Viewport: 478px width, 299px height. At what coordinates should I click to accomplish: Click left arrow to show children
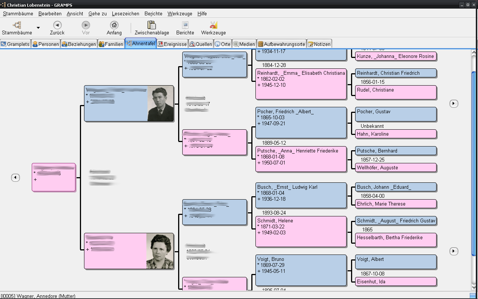(x=15, y=178)
